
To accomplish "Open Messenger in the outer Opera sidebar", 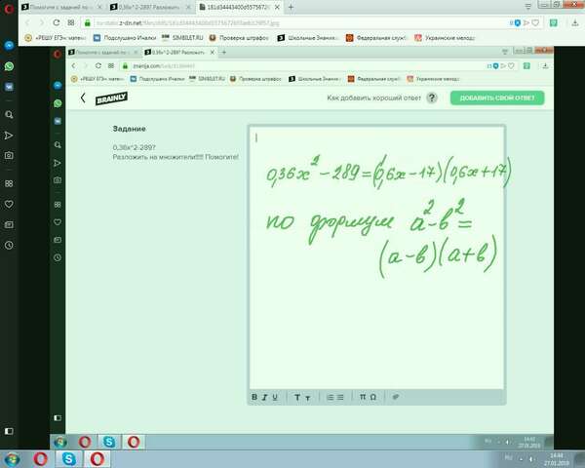I will [x=9, y=46].
